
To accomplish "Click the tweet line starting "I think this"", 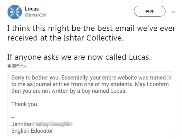I will (91, 28).
